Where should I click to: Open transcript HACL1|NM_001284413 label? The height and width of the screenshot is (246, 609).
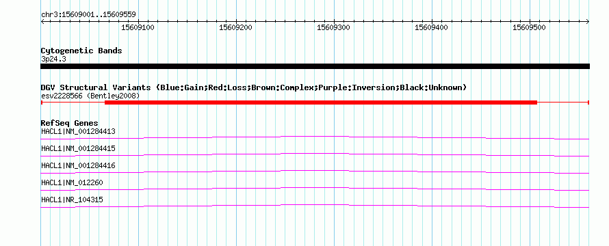pyautogui.click(x=78, y=131)
